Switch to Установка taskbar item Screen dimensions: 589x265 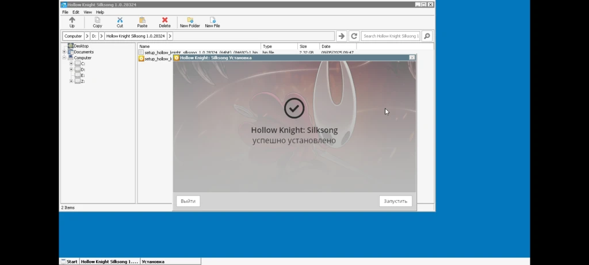[170, 262]
